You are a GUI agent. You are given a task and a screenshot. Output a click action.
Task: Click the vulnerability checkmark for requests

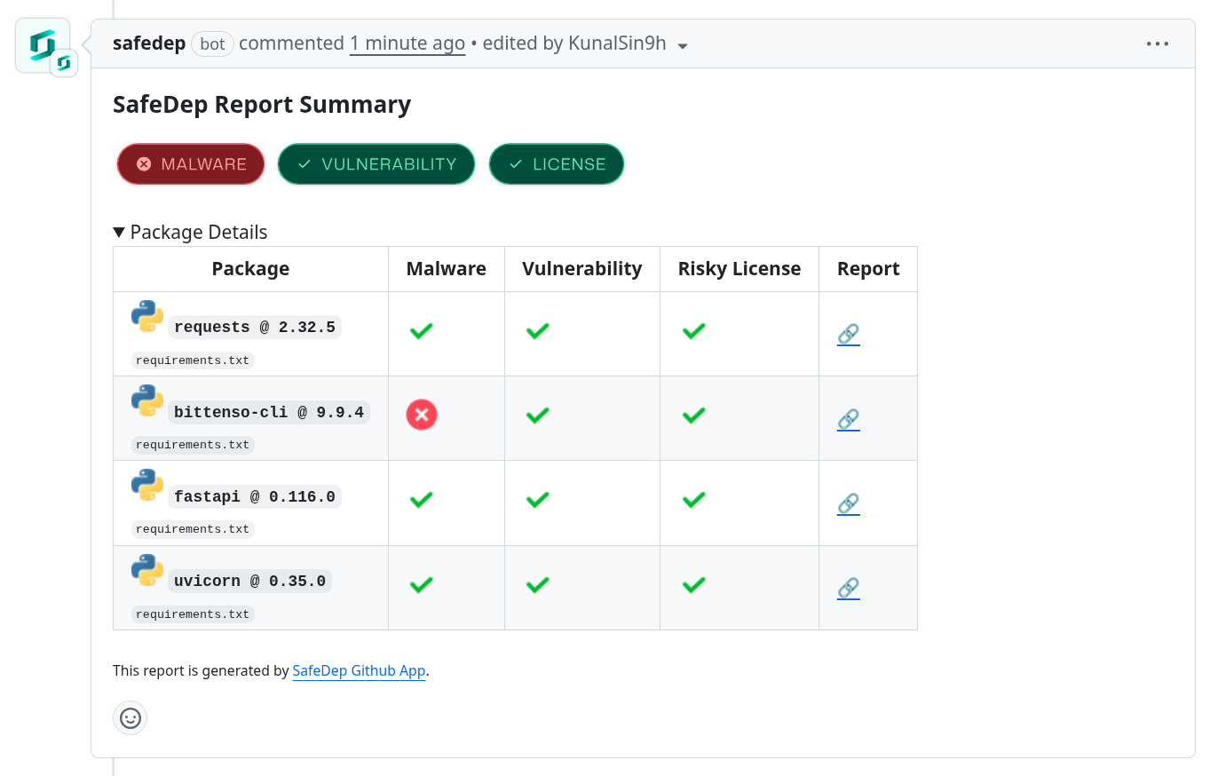[x=537, y=331]
